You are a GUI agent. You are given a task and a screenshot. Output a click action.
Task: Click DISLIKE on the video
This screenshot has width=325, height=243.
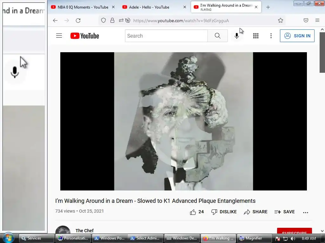tap(224, 212)
